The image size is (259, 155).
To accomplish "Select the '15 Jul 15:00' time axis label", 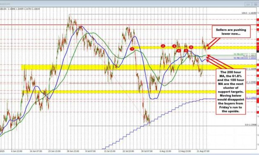I will click(x=110, y=151).
